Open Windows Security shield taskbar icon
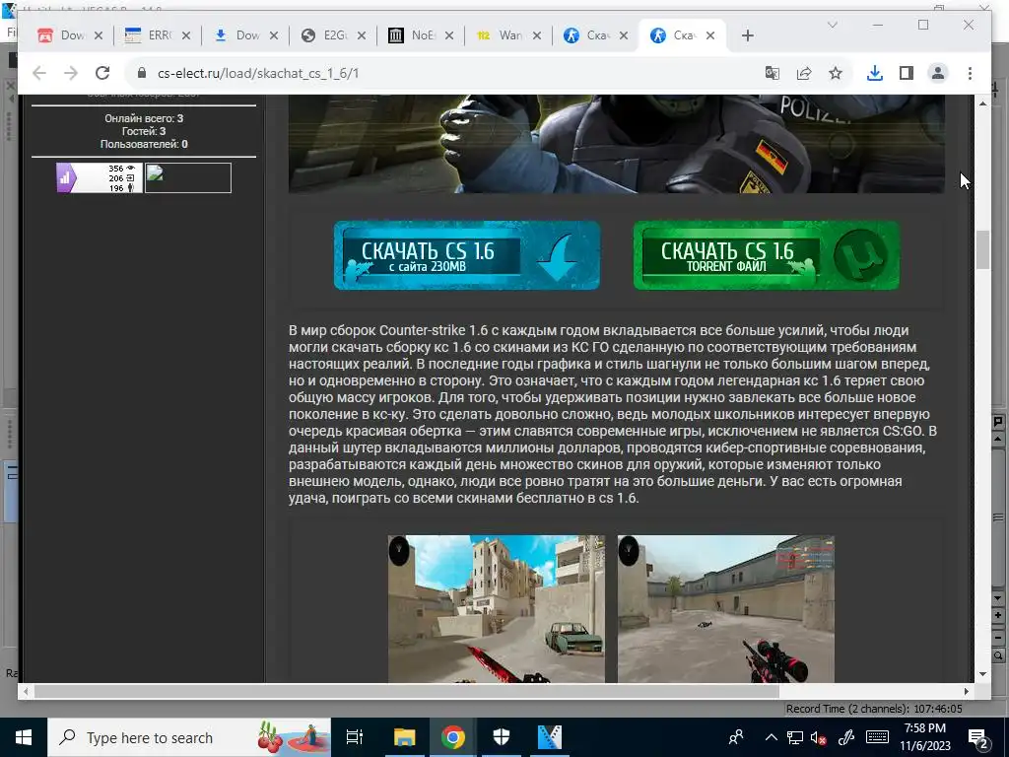 [x=502, y=737]
